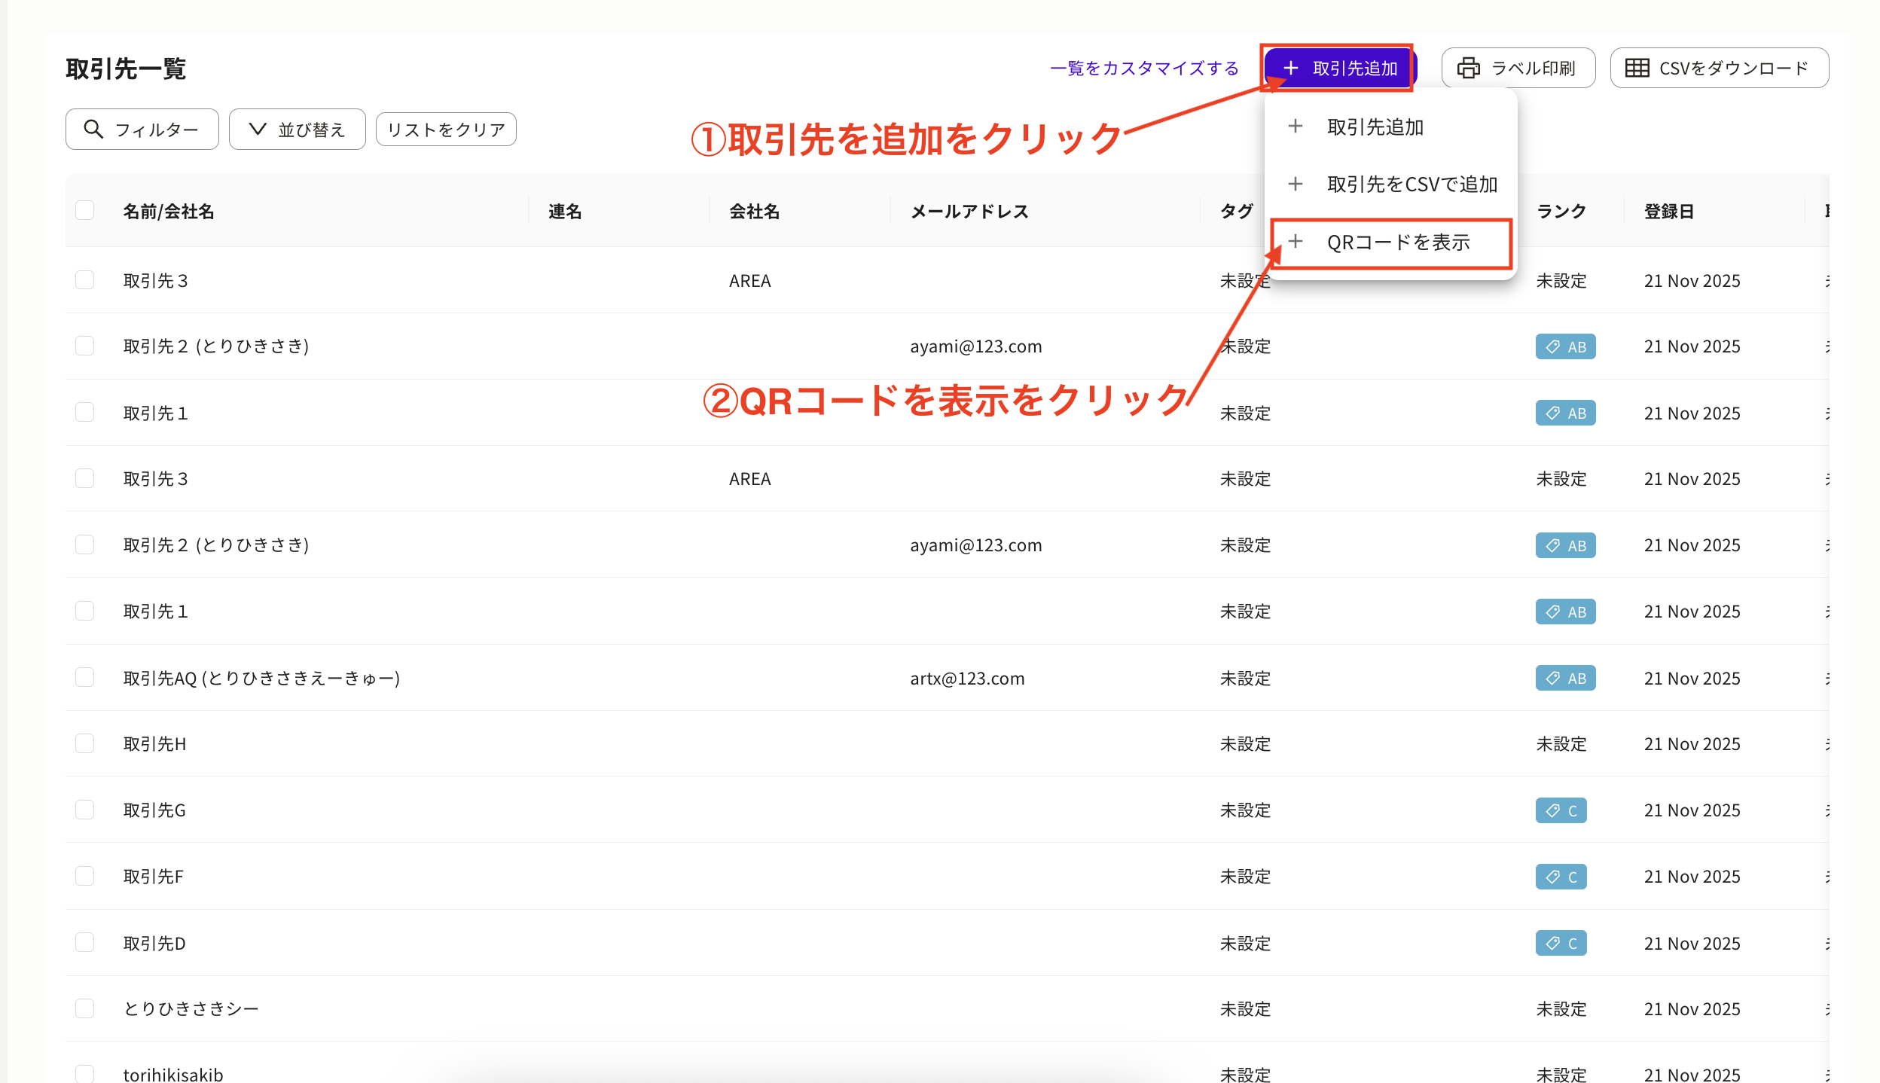The height and width of the screenshot is (1083, 1880).
Task: Click the AB rank tag for ayami@123.com row
Action: coord(1565,346)
